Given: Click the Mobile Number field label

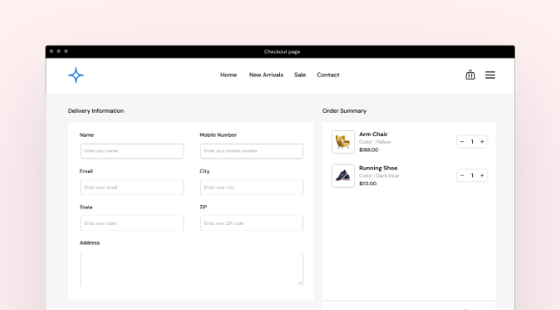Looking at the screenshot, I should pyautogui.click(x=218, y=135).
